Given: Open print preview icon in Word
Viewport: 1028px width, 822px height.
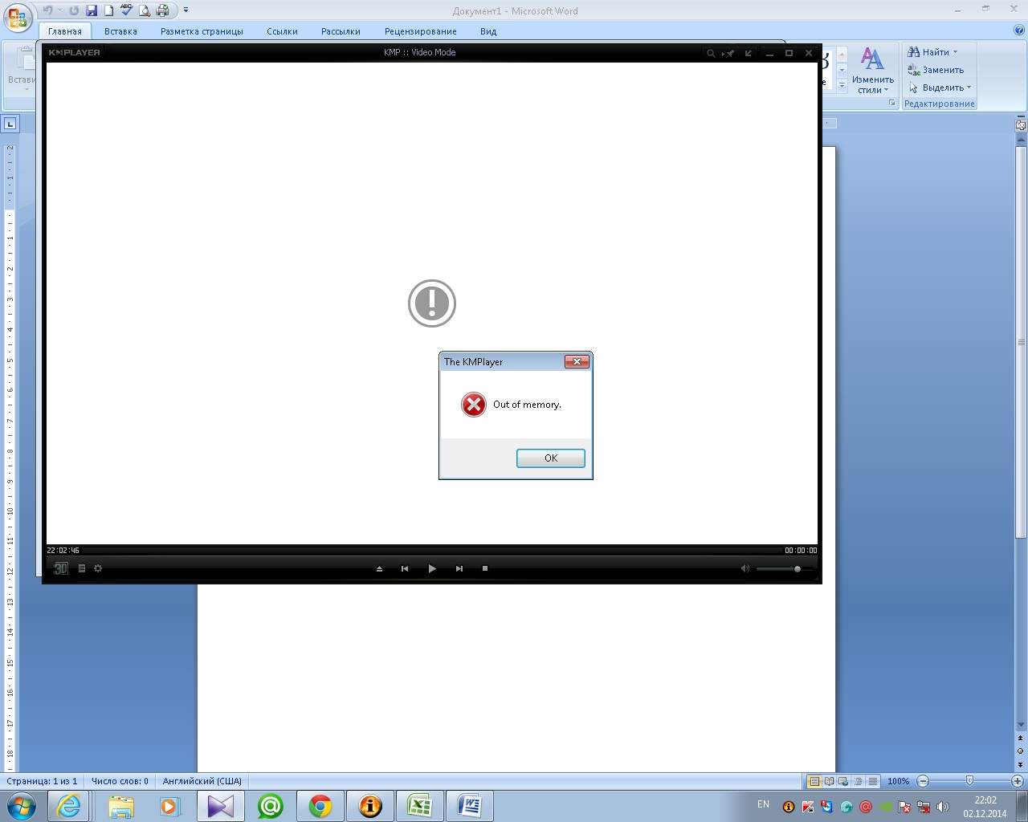Looking at the screenshot, I should click(145, 10).
